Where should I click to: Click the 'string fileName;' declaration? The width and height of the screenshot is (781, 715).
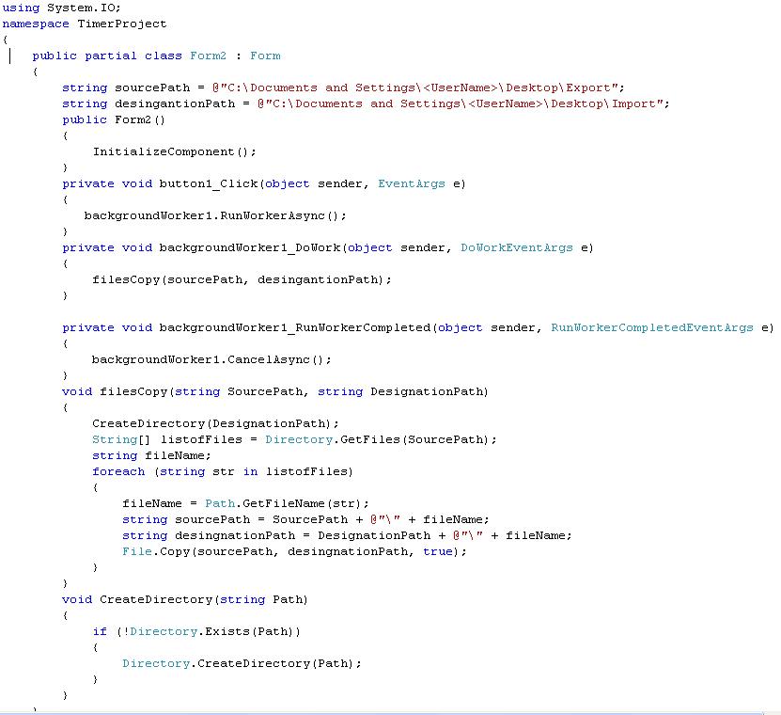(151, 455)
